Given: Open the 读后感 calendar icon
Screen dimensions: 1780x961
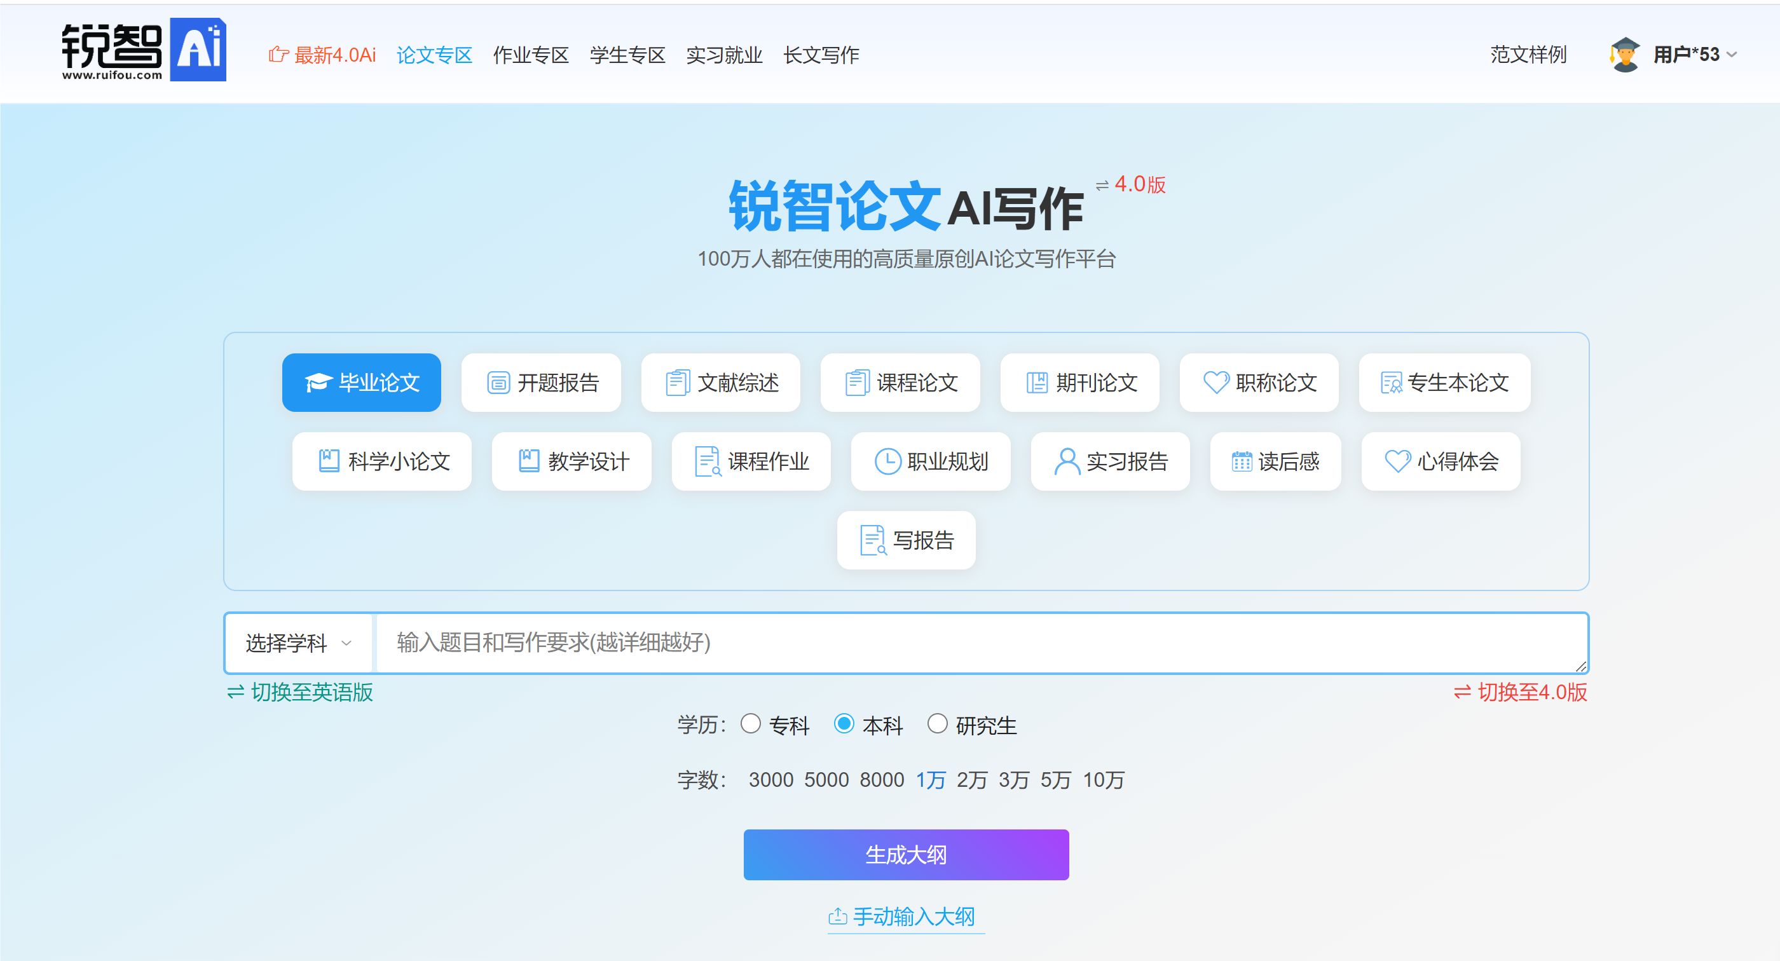Looking at the screenshot, I should (1242, 461).
